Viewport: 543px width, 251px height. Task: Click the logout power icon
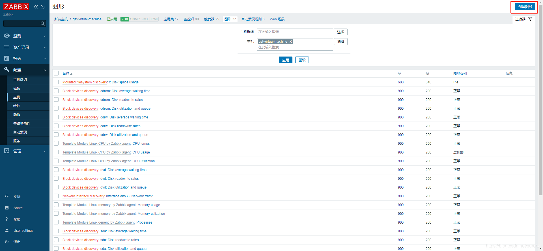pyautogui.click(x=7, y=242)
